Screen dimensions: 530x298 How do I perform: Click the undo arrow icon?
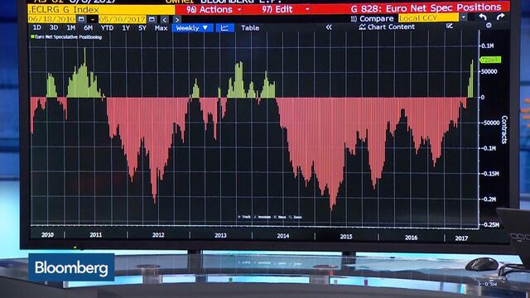[x=483, y=17]
